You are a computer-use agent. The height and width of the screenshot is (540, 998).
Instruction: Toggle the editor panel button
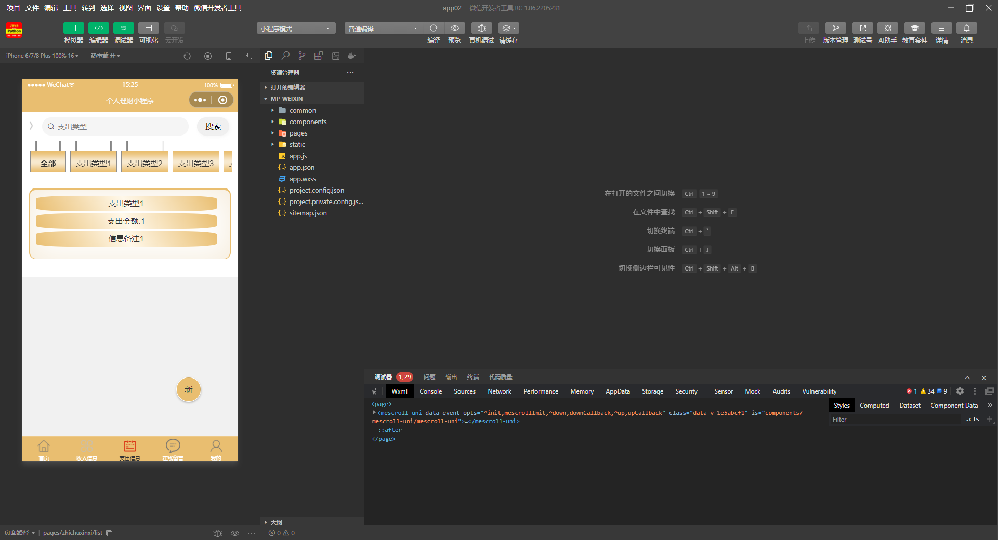pyautogui.click(x=98, y=28)
